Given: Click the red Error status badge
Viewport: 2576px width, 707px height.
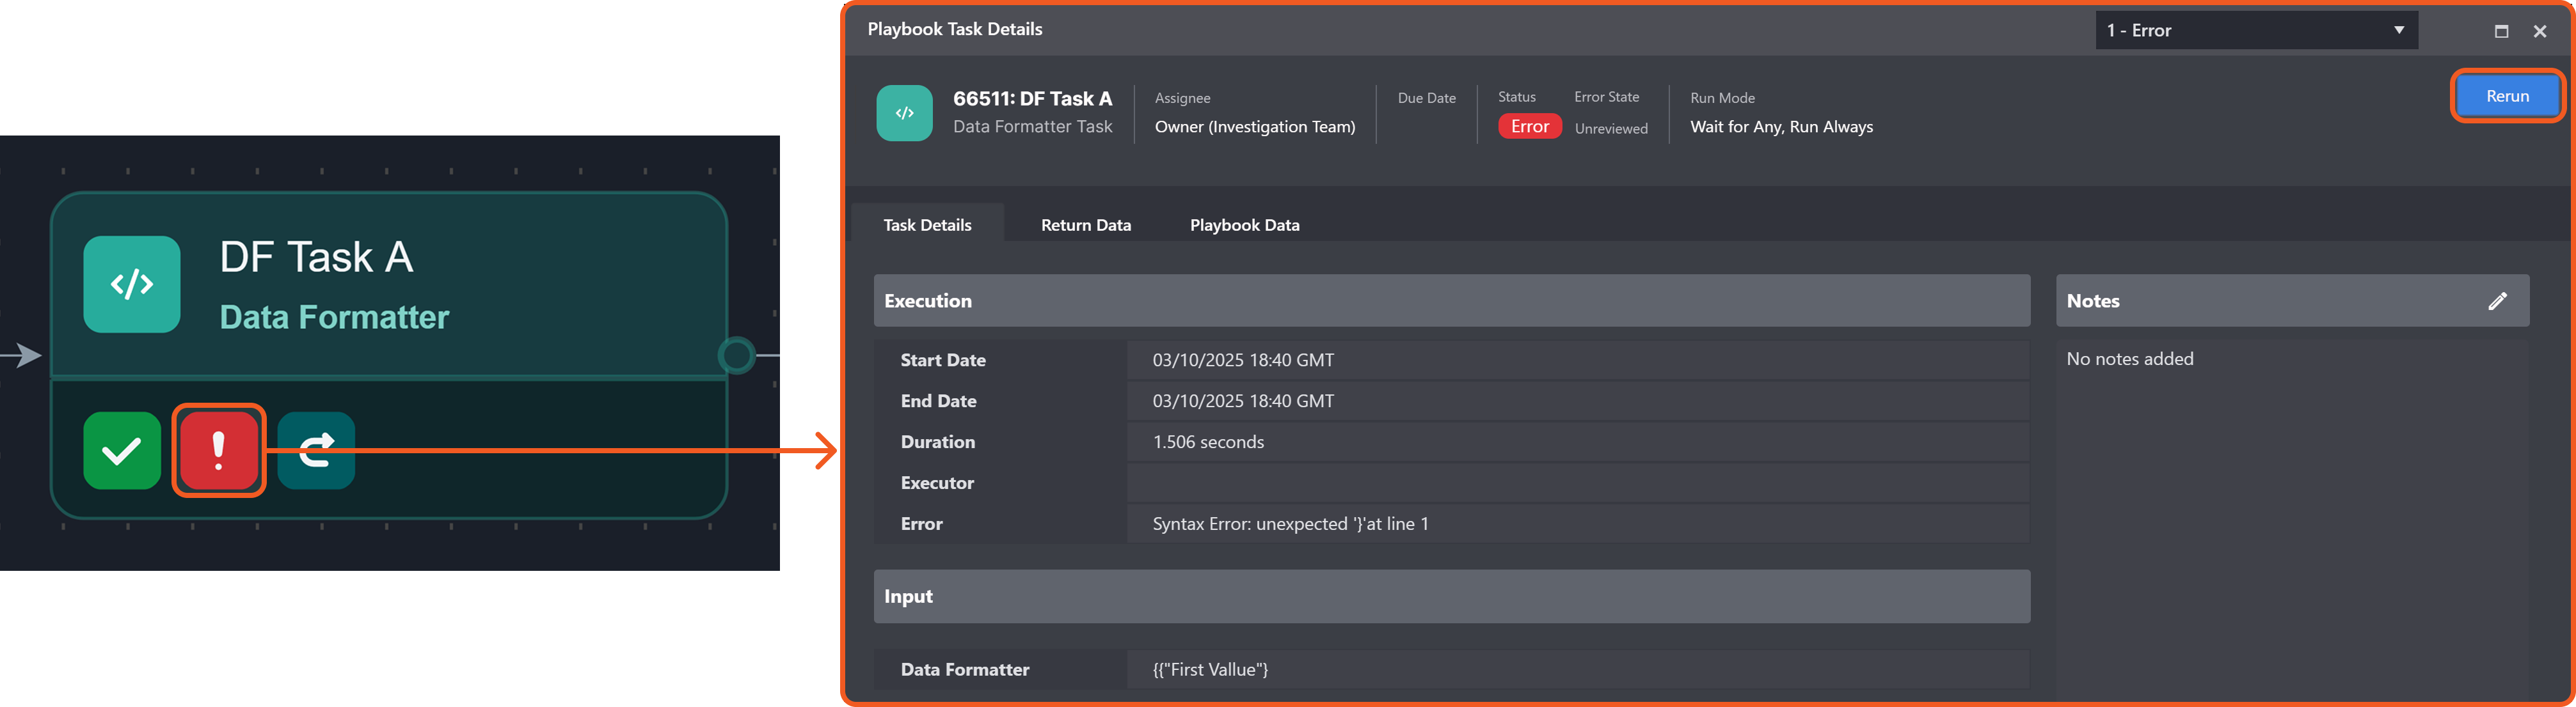Looking at the screenshot, I should pyautogui.click(x=1529, y=127).
